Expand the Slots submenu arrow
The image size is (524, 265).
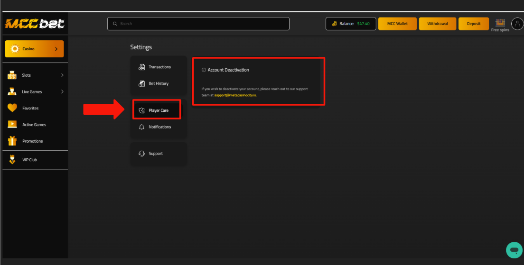[x=62, y=75]
